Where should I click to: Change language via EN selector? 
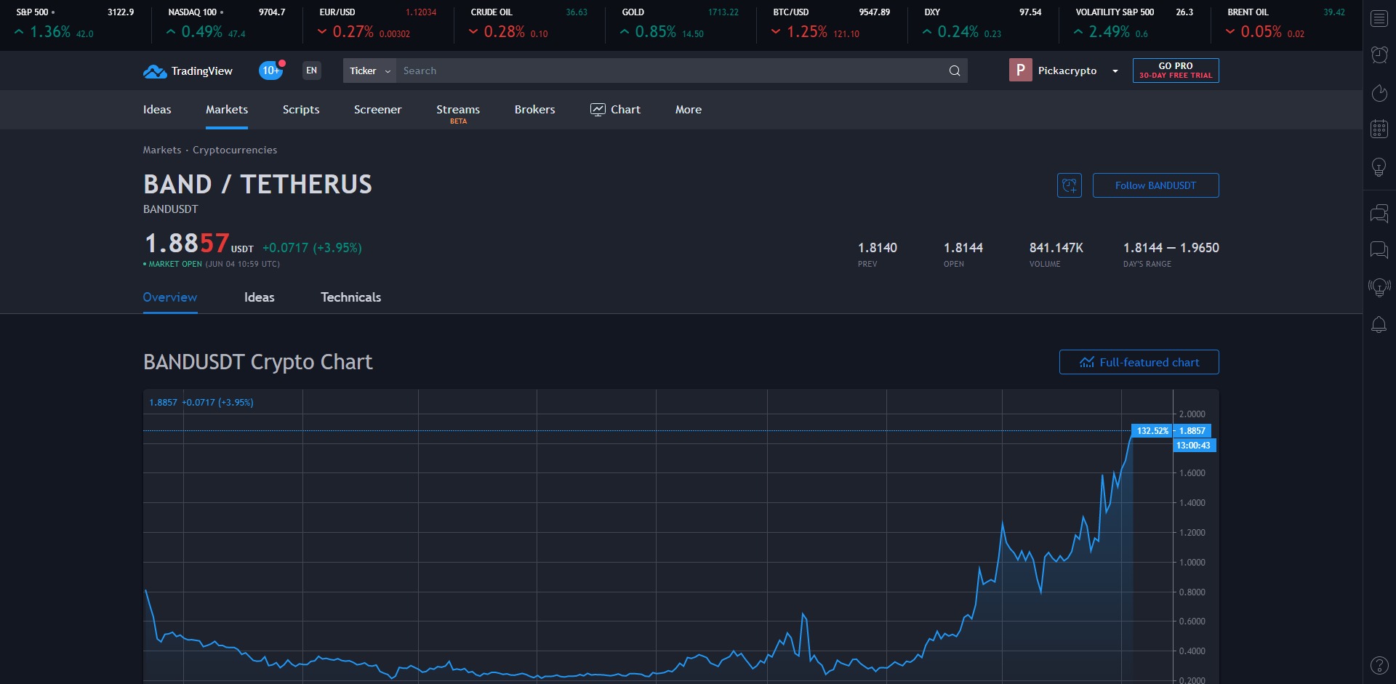point(312,71)
